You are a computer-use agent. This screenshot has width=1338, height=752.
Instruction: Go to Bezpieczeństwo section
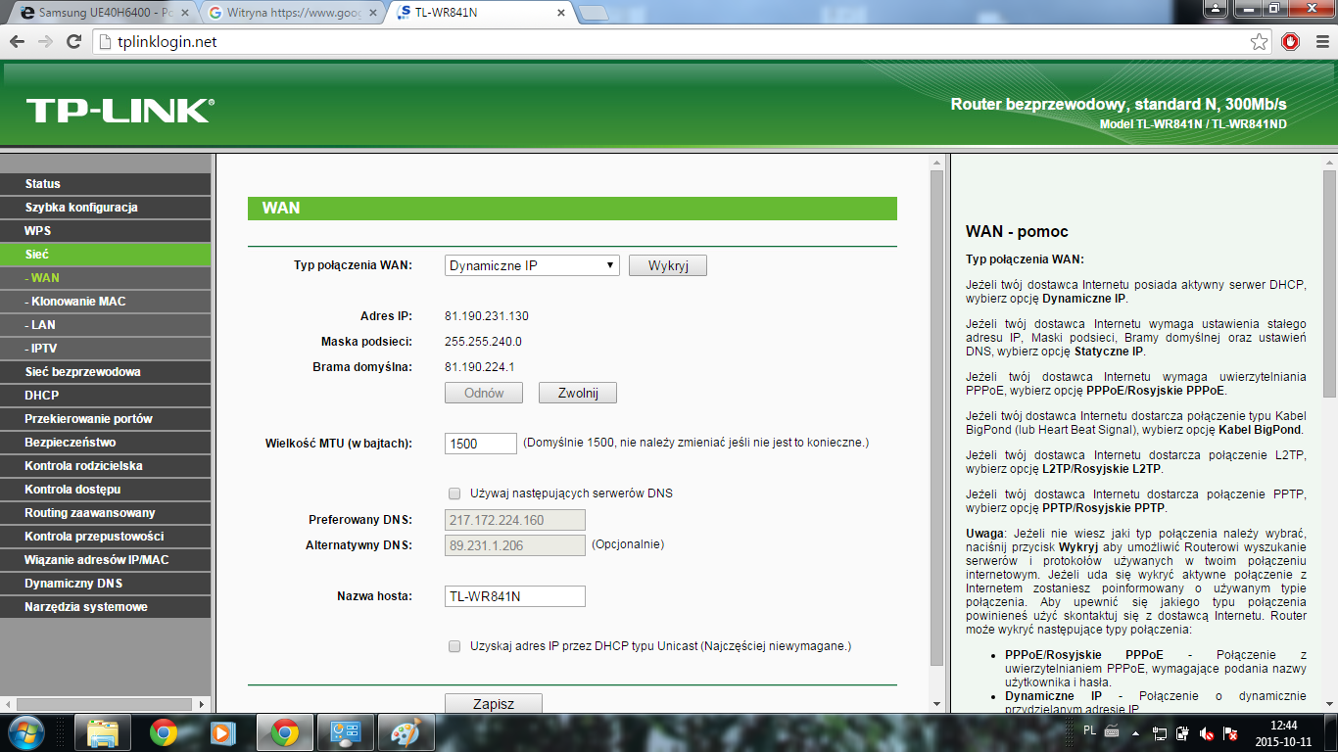tap(106, 443)
